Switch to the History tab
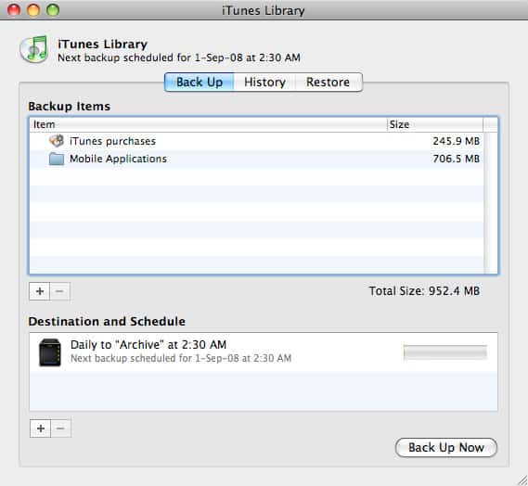The image size is (528, 486). point(264,83)
